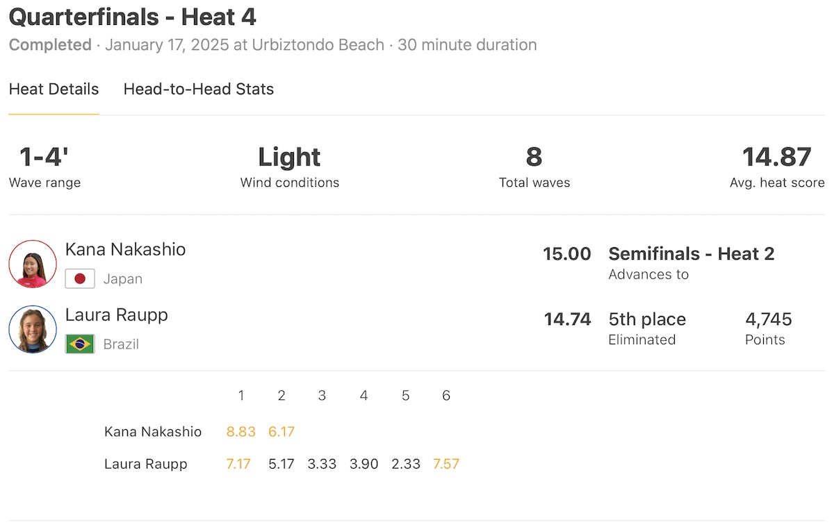Switch to Head-to-Head Stats tab
The height and width of the screenshot is (527, 834).
click(x=199, y=90)
